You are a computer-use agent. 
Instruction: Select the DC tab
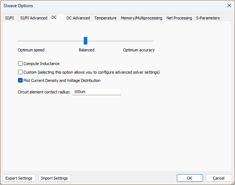point(54,17)
